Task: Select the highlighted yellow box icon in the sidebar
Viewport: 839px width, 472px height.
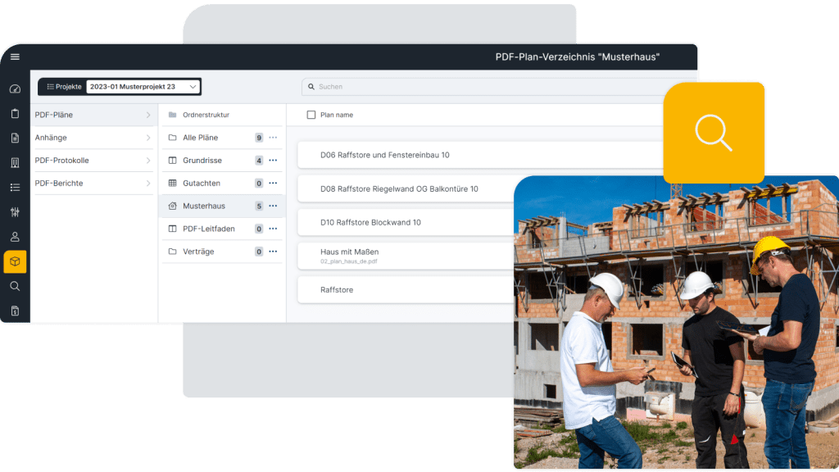Action: tap(15, 261)
